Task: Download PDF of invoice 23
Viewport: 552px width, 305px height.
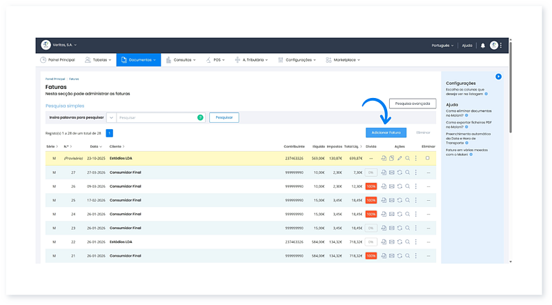Action: [x=383, y=228]
